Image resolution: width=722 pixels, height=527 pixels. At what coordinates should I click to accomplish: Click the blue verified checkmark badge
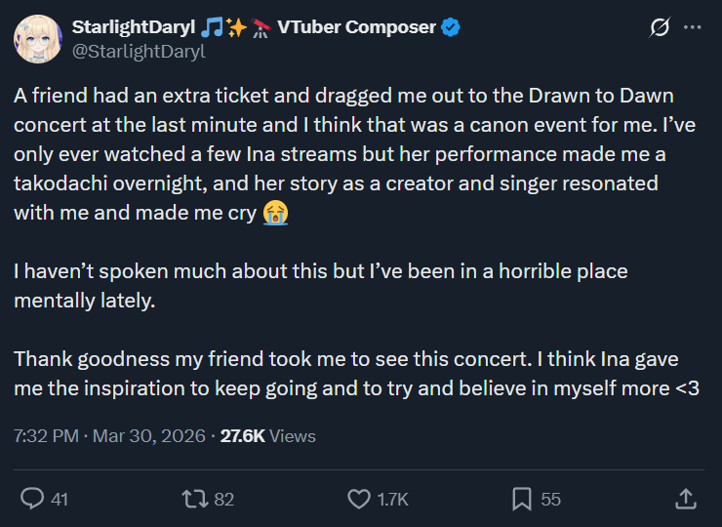tap(450, 27)
